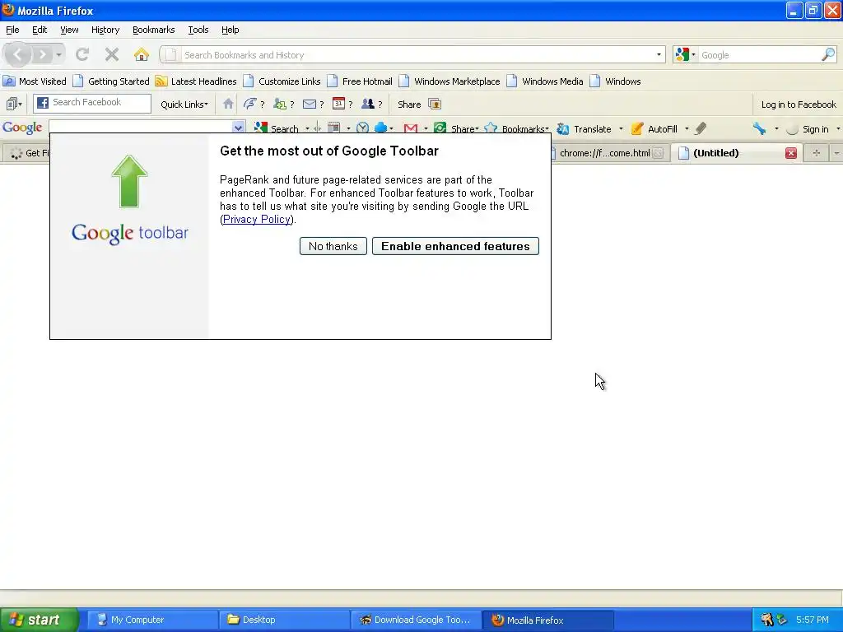
Task: Open the History menu
Action: (x=105, y=30)
